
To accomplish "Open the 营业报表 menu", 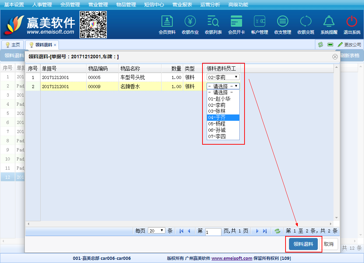I will pos(182,5).
